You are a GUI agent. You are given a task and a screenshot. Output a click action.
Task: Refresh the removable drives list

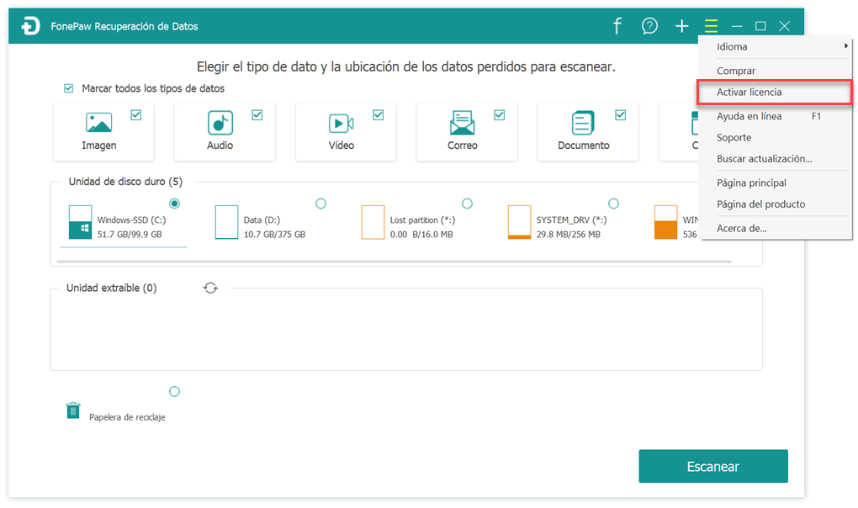pyautogui.click(x=210, y=288)
